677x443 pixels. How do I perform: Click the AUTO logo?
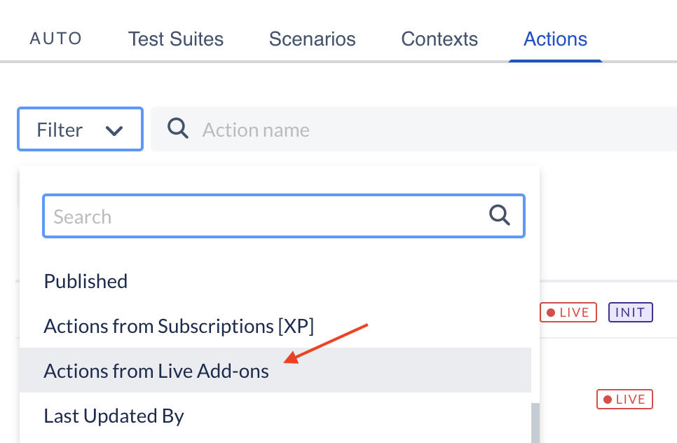[x=55, y=39]
